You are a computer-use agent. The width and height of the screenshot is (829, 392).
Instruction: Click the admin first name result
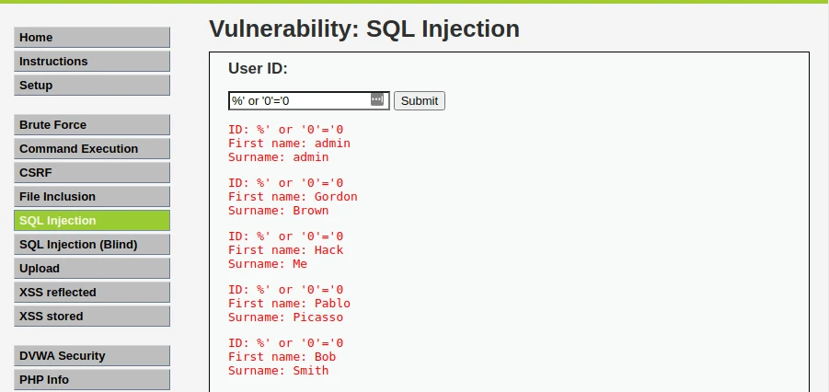tap(289, 144)
